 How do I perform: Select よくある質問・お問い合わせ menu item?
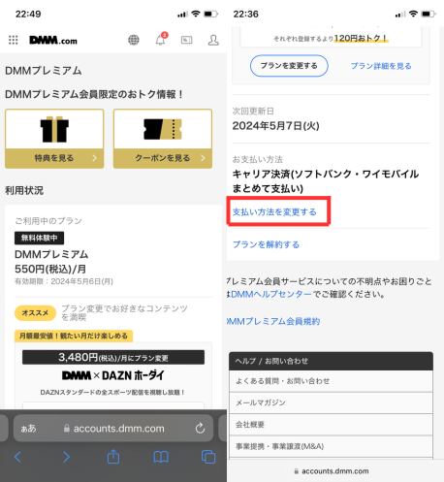(x=331, y=381)
